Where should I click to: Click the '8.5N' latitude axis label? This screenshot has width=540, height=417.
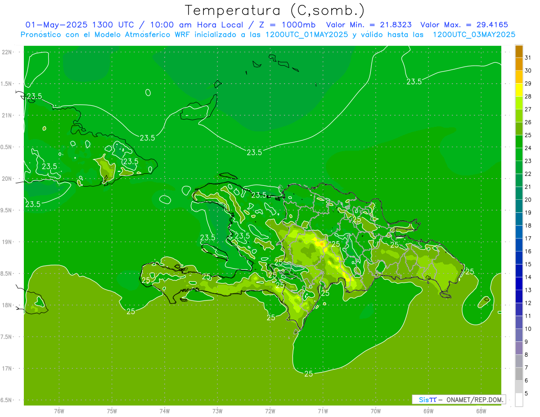coord(7,274)
